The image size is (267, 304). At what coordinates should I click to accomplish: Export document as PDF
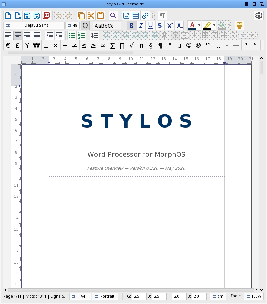(46, 16)
